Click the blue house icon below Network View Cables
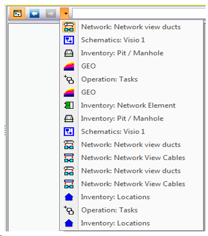Viewport: 208px width, 236px height. (69, 197)
